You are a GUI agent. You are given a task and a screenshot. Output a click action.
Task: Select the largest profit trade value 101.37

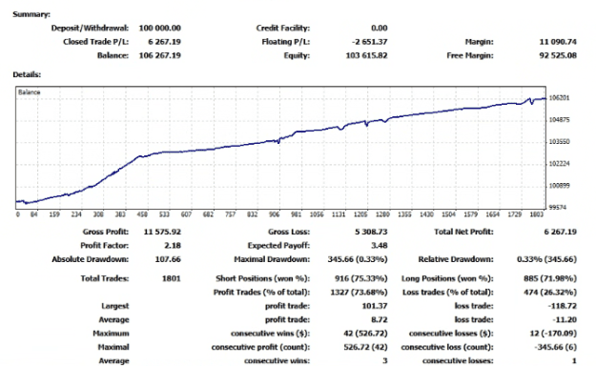(x=375, y=306)
